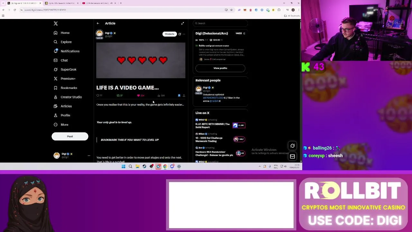Open the five hearts article image
This screenshot has height=232, width=412.
[x=141, y=60]
